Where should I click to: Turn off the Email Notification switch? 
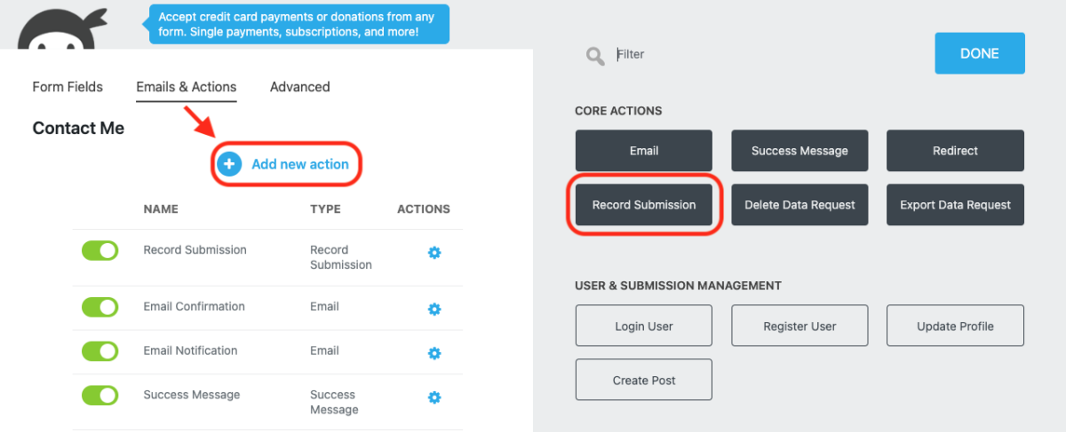(99, 351)
